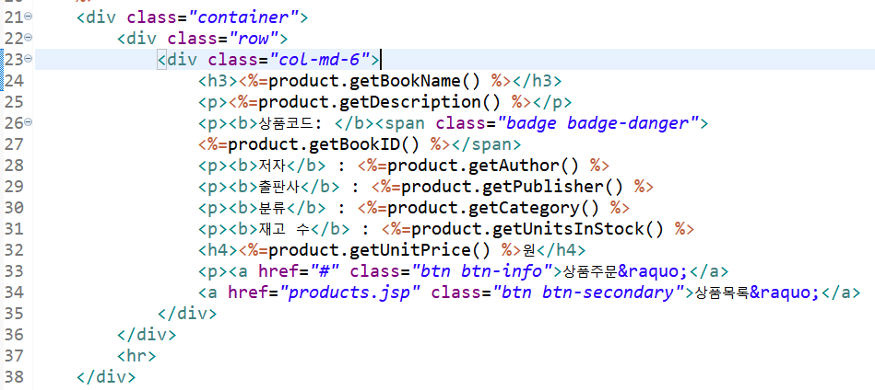The width and height of the screenshot is (875, 390).
Task: Click the 원 currency text on line 32
Action: click(x=529, y=250)
